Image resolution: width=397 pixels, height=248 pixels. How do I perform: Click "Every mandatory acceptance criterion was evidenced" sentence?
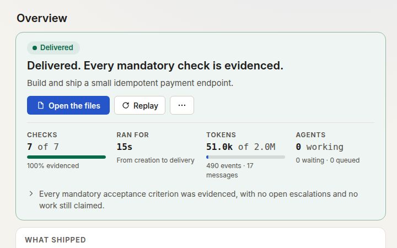198,200
